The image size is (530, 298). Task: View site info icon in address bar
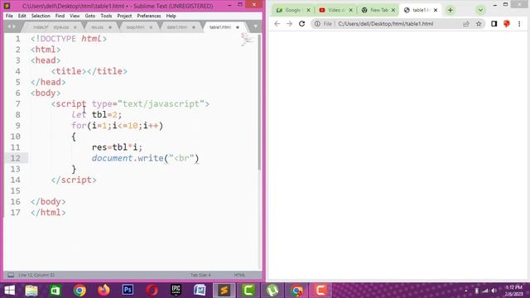click(317, 24)
